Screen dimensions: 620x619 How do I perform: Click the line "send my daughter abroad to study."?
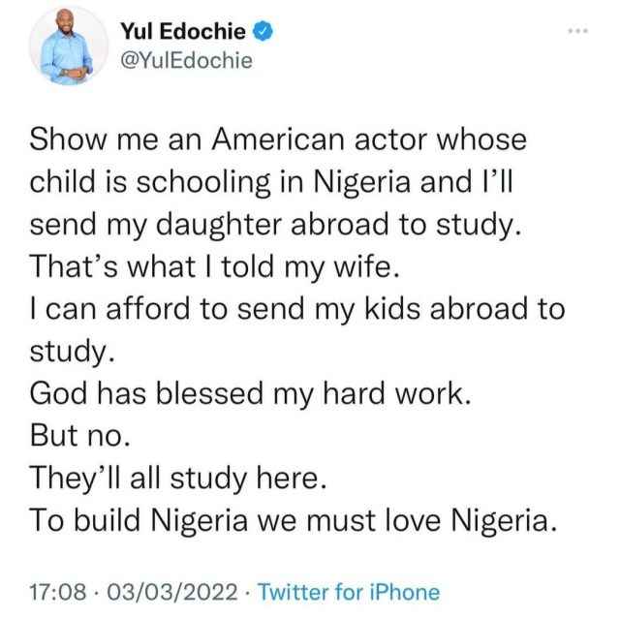[275, 225]
